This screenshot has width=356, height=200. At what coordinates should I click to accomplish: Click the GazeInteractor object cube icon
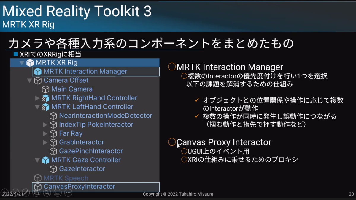tap(53, 169)
